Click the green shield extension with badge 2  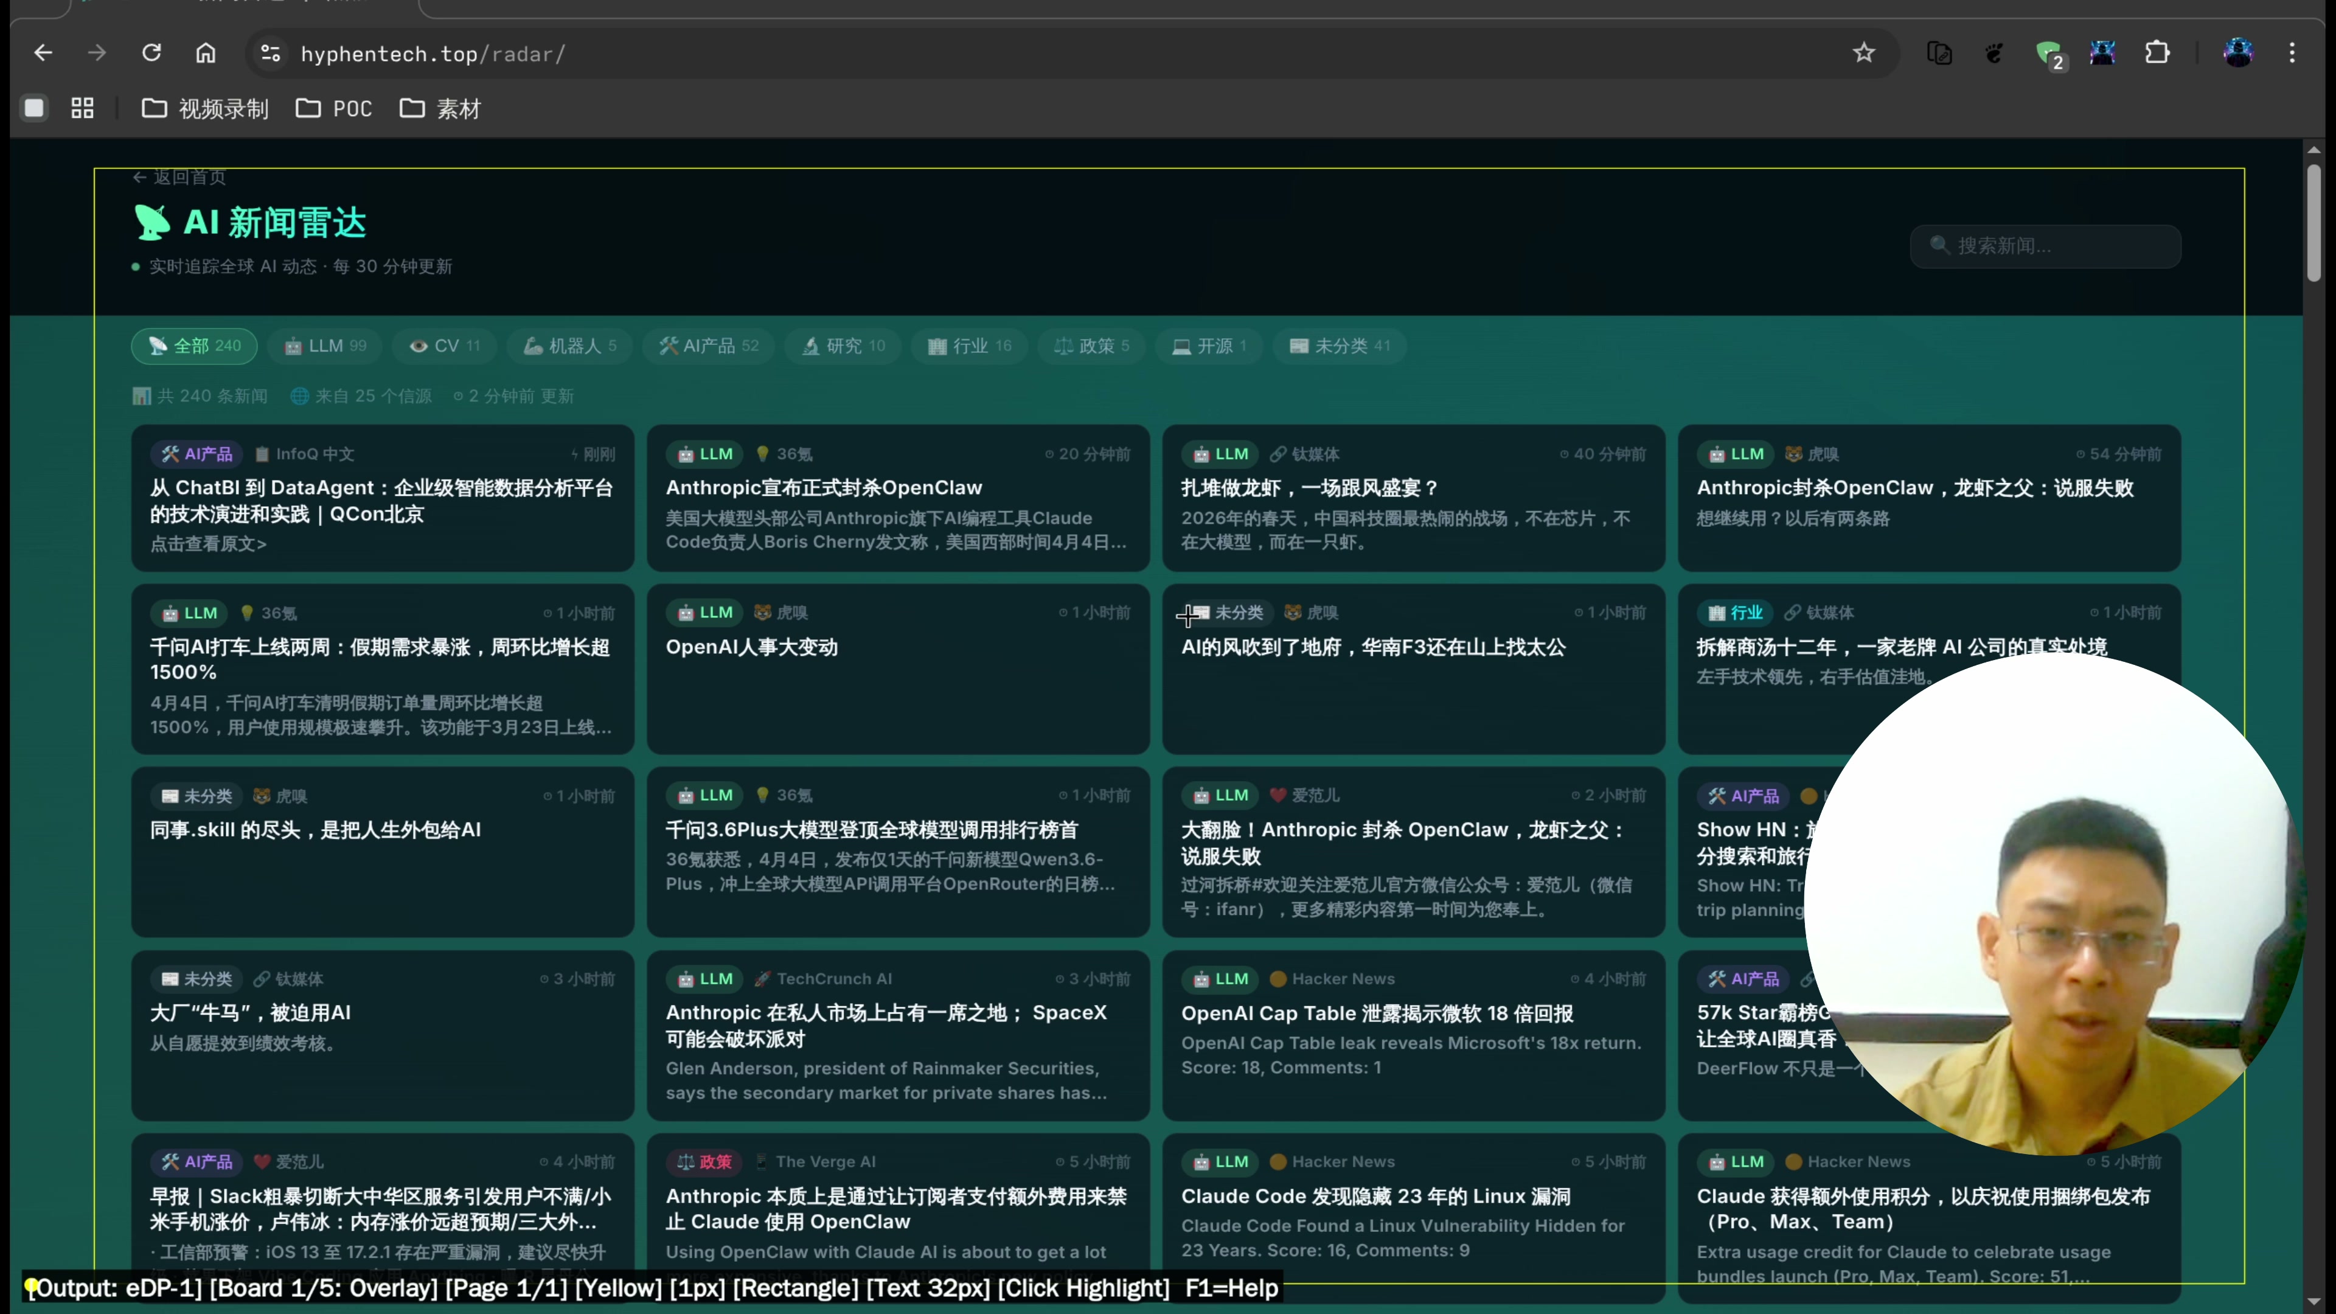click(x=2049, y=54)
